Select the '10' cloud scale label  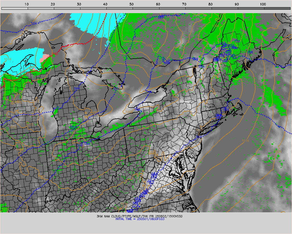point(27,4)
